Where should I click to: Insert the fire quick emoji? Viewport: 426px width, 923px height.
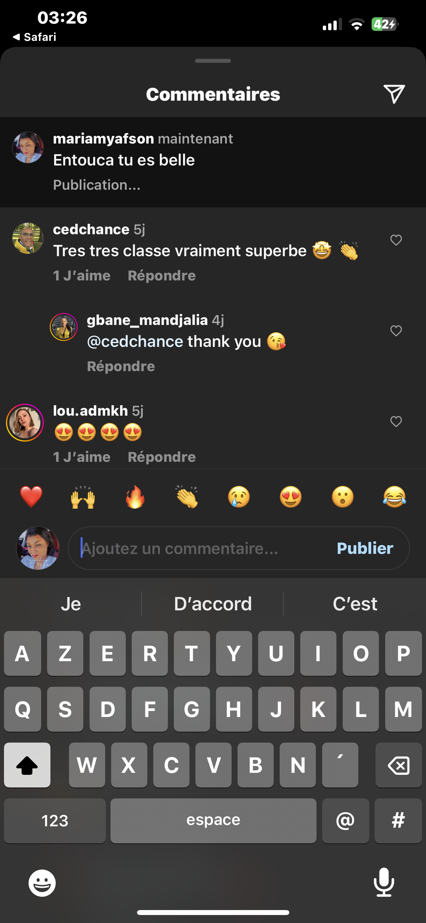pyautogui.click(x=135, y=497)
